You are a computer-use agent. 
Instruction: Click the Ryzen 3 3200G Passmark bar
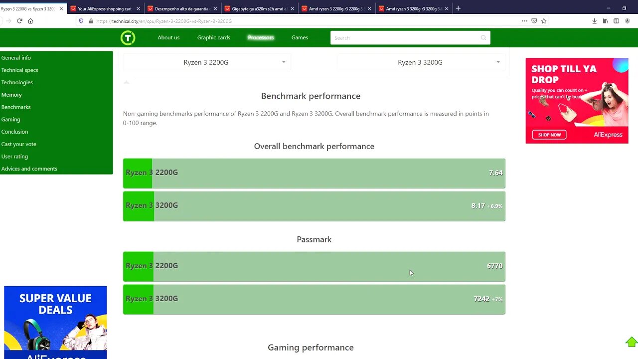click(x=314, y=300)
